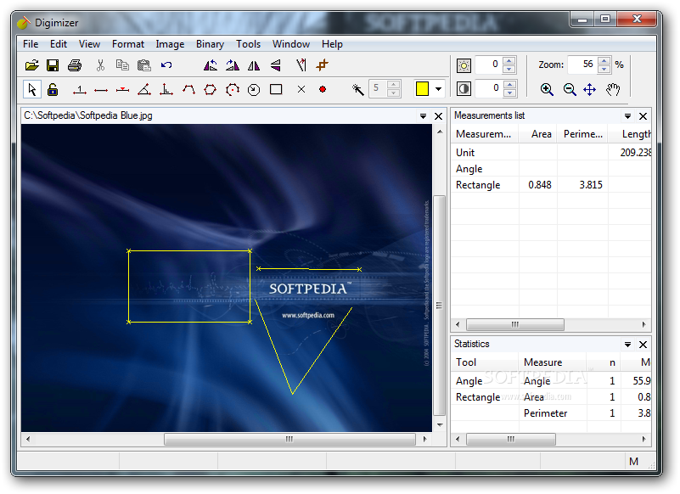Open the Help menu

pyautogui.click(x=332, y=44)
